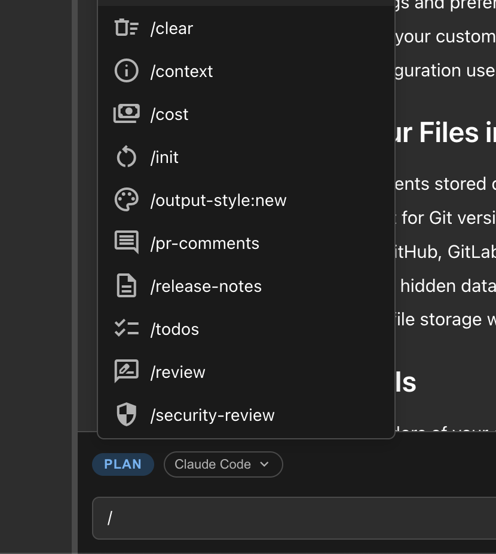Click the checklist icon for /todos
Viewport: 496px width, 554px height.
click(x=126, y=329)
